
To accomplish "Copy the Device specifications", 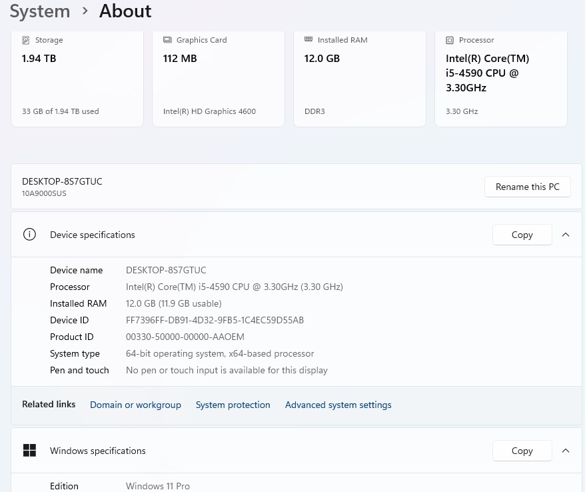I will pyautogui.click(x=522, y=235).
